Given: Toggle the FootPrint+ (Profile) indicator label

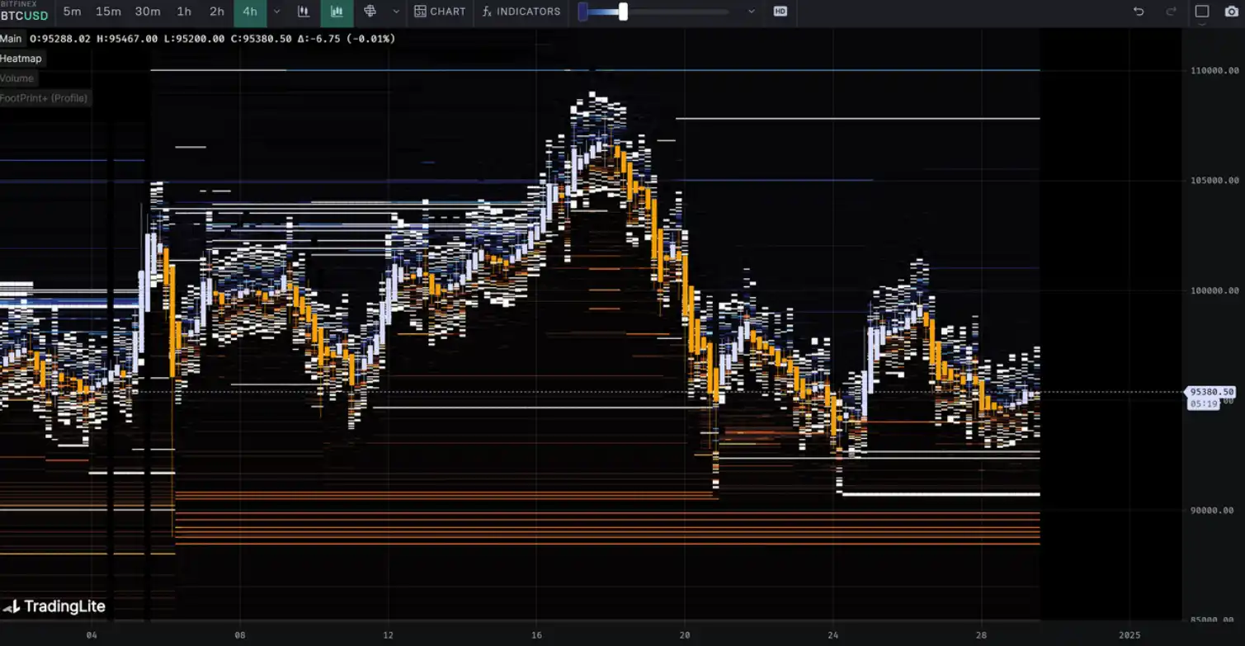Looking at the screenshot, I should 44,98.
